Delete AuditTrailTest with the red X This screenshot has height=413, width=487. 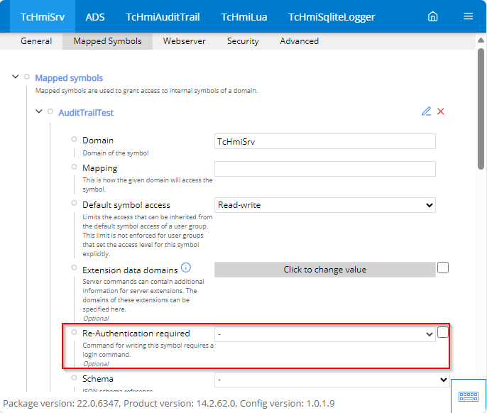(440, 111)
